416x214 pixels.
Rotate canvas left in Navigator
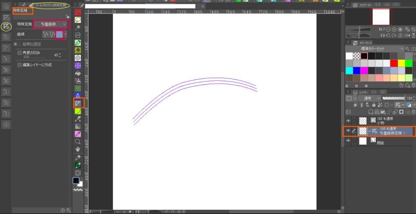click(x=388, y=35)
